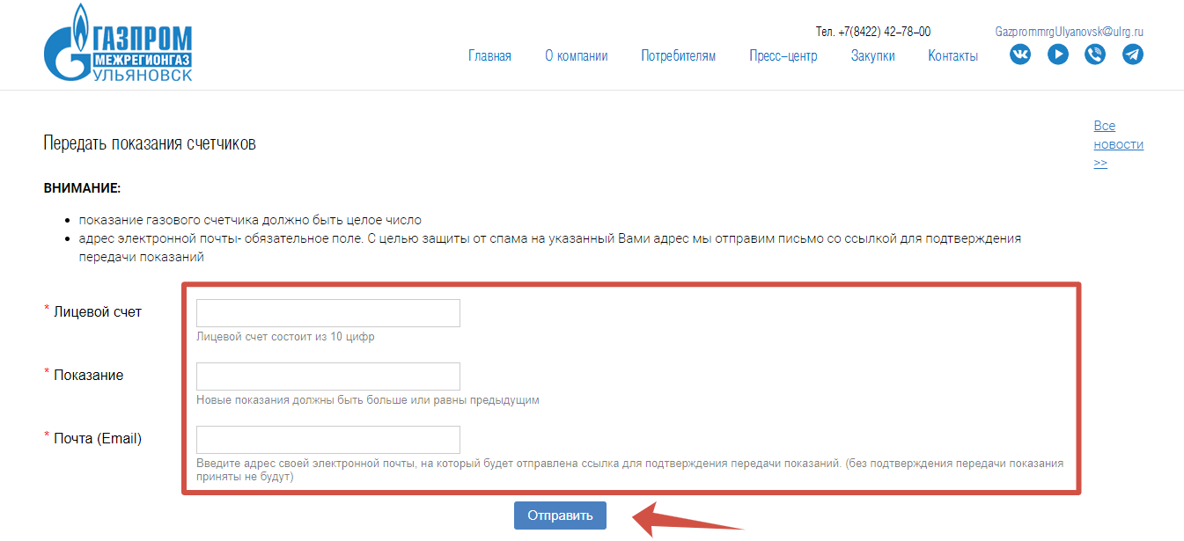The height and width of the screenshot is (541, 1184).
Task: Open the Viber phone icon
Action: [x=1095, y=55]
